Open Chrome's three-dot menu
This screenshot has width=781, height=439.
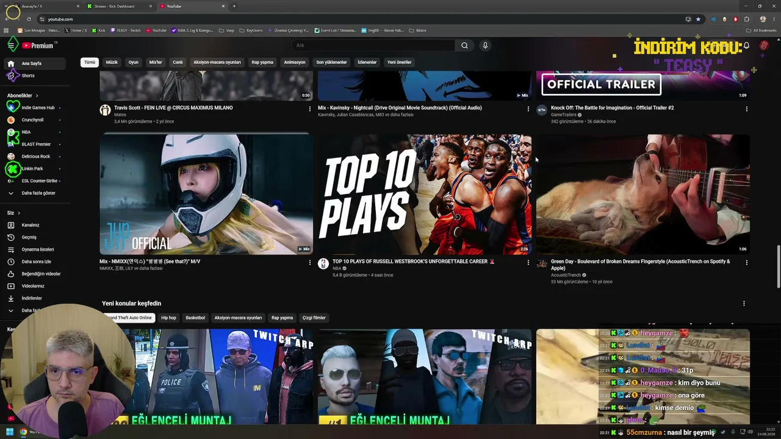(774, 19)
